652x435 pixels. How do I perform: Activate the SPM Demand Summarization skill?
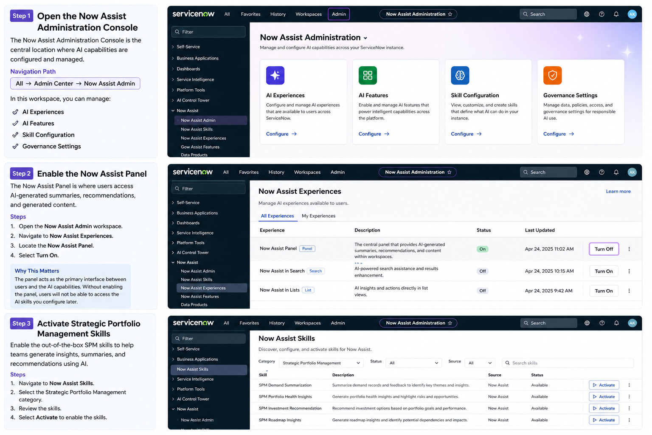tap(604, 385)
